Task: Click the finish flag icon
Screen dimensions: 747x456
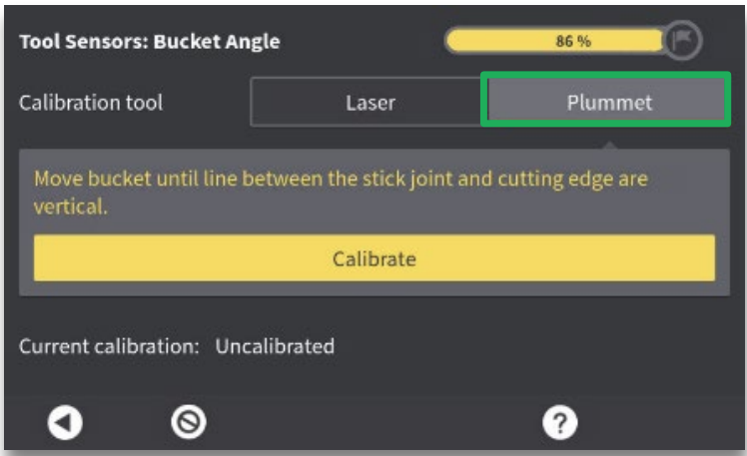Action: click(x=684, y=42)
